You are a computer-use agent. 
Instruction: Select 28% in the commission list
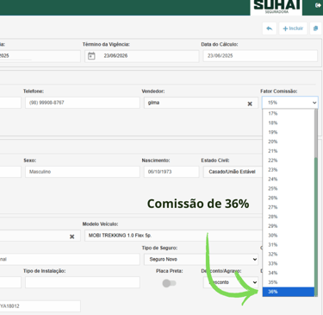(289, 217)
